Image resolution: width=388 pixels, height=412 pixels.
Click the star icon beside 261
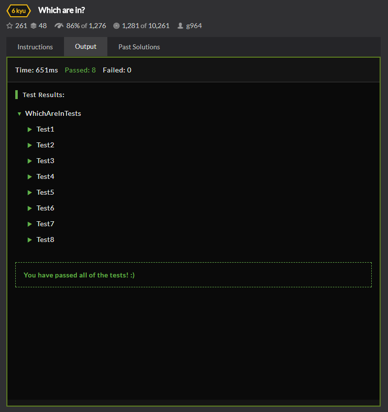pyautogui.click(x=10, y=26)
